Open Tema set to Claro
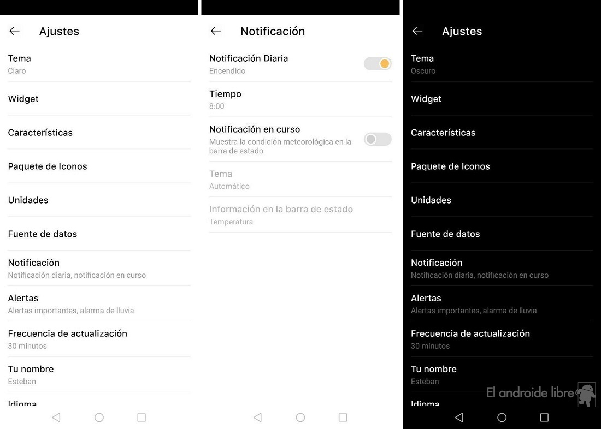The height and width of the screenshot is (429, 601). [99, 64]
